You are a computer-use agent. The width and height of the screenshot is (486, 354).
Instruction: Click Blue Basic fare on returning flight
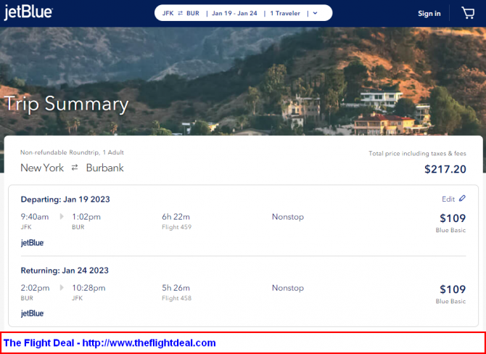point(450,301)
